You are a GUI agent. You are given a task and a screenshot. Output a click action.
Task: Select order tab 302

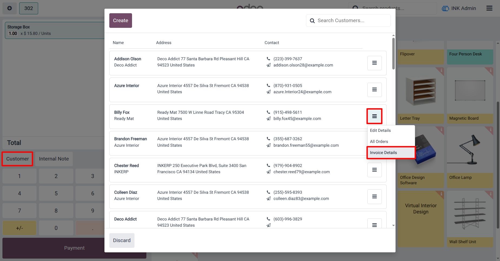(x=29, y=8)
